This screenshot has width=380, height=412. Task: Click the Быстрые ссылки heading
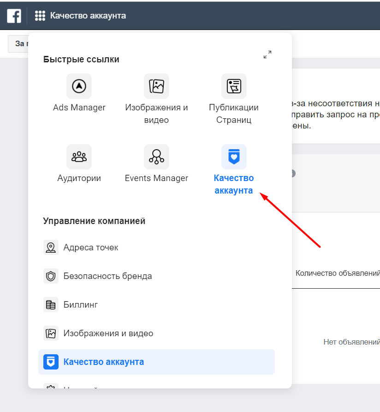(x=81, y=60)
